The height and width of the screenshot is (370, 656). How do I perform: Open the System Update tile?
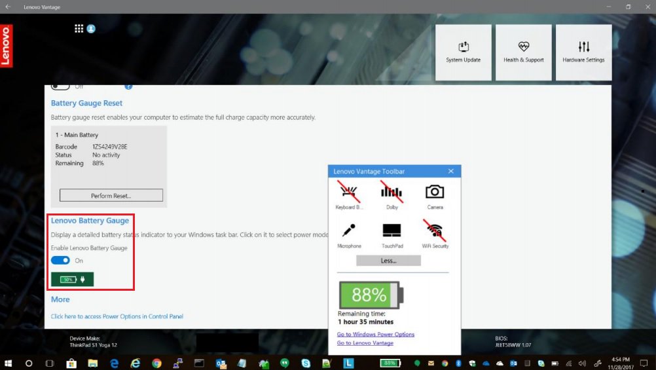point(463,52)
